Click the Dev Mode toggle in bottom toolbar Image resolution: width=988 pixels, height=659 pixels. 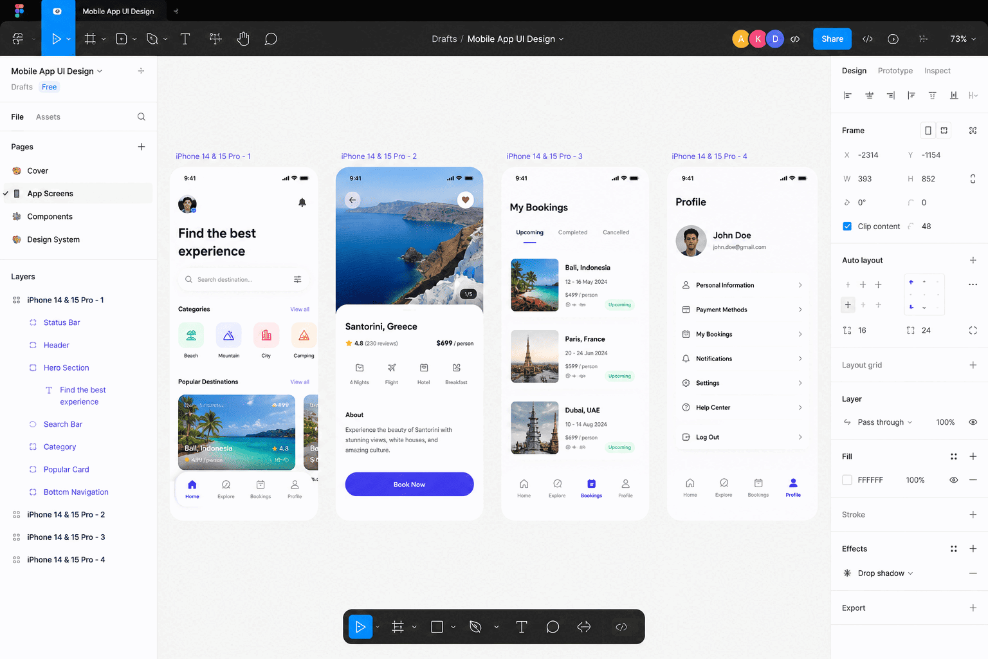(x=621, y=627)
